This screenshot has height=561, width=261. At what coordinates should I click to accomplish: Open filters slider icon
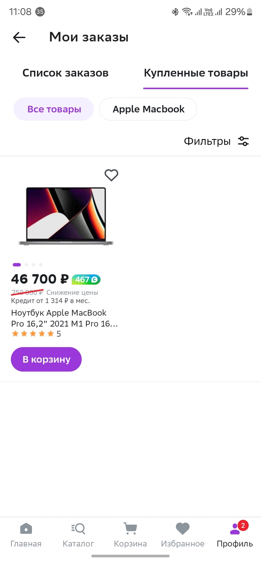click(x=243, y=141)
